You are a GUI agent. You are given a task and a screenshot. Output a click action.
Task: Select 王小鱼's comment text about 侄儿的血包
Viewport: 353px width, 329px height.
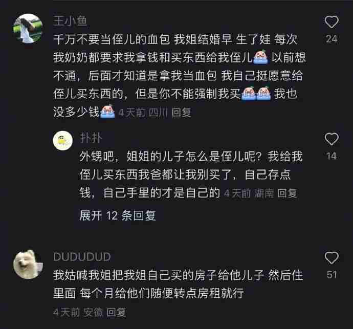tap(180, 76)
